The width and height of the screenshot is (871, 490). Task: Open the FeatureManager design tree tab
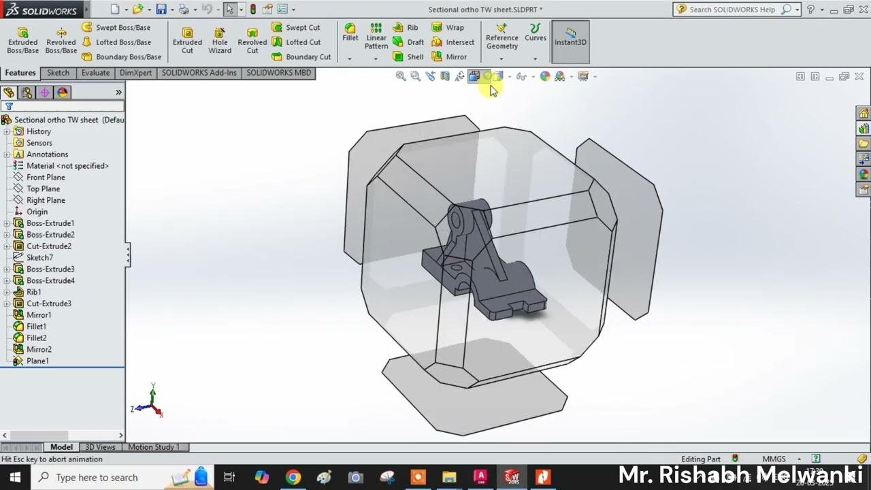pyautogui.click(x=9, y=93)
